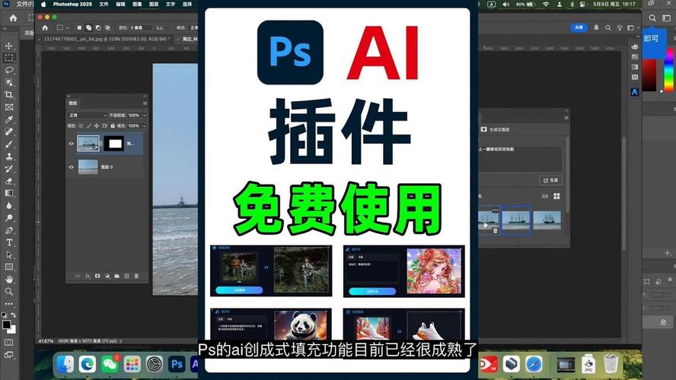Select the Dodge tool
676x380 pixels.
(8, 218)
